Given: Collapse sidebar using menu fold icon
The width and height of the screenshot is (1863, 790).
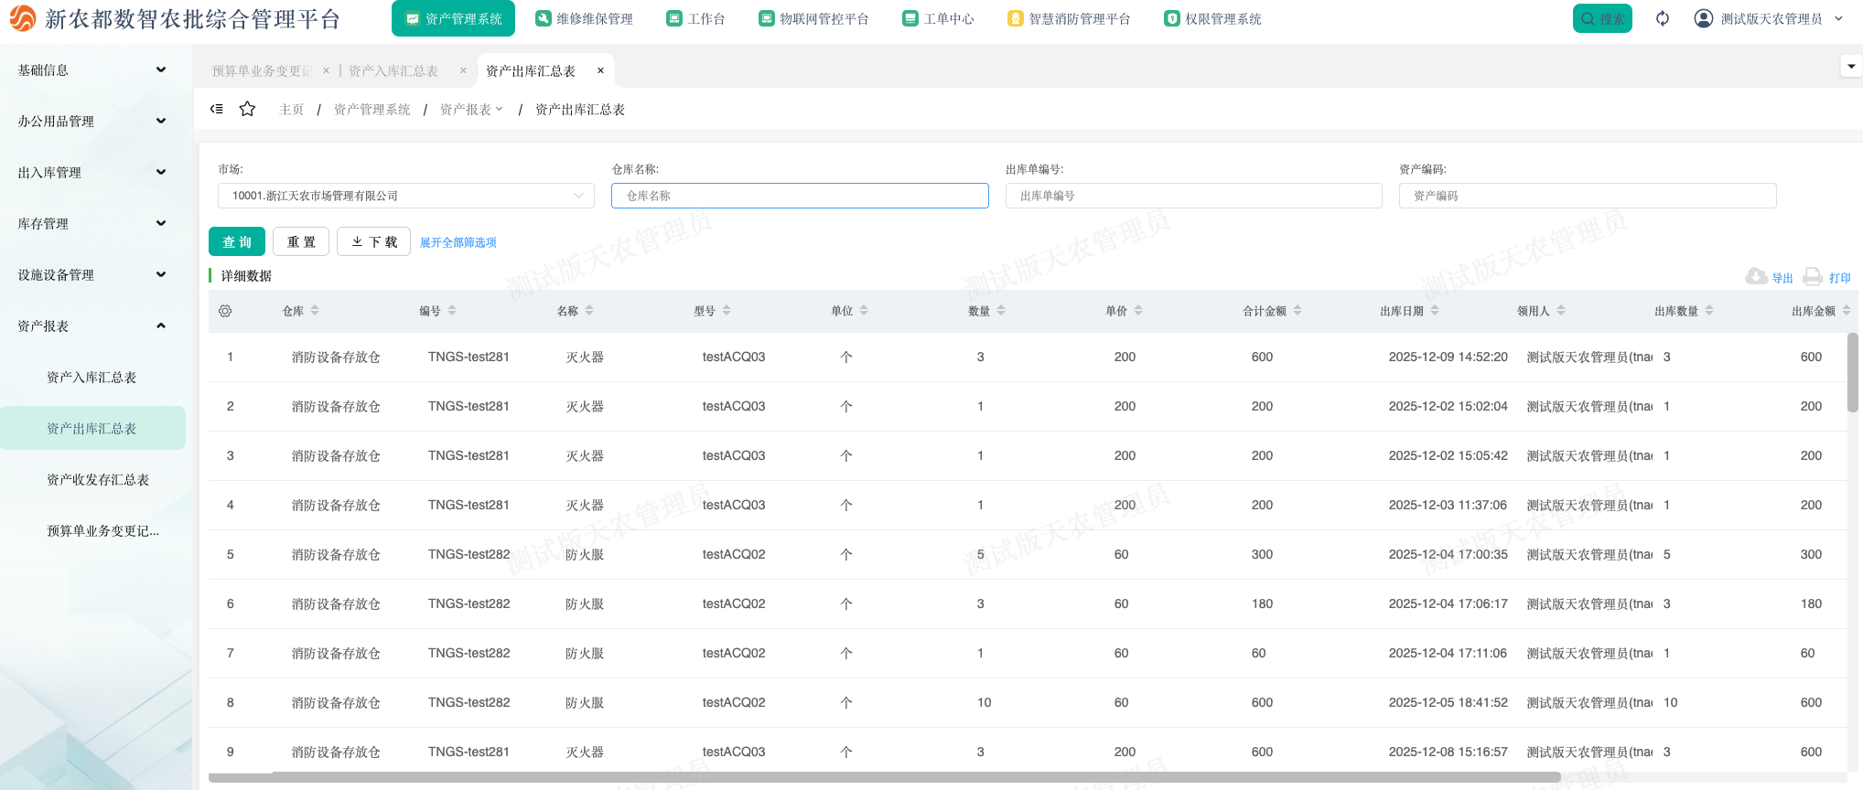Looking at the screenshot, I should [217, 109].
